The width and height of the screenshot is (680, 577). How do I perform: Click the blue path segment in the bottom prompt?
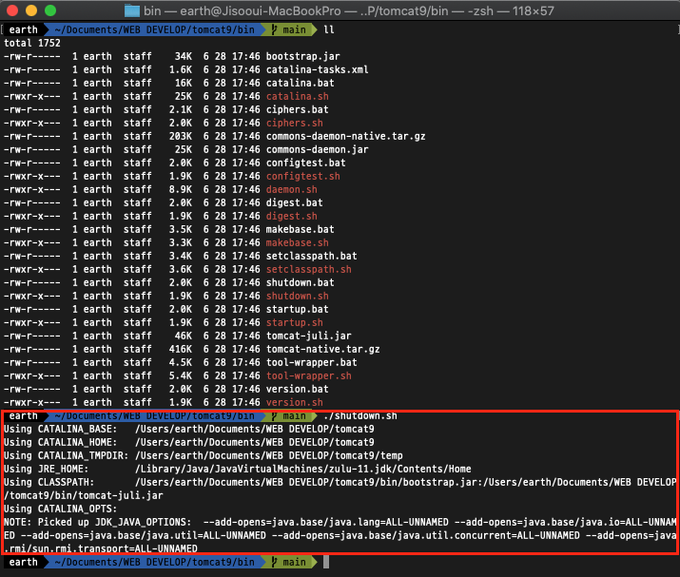(154, 562)
